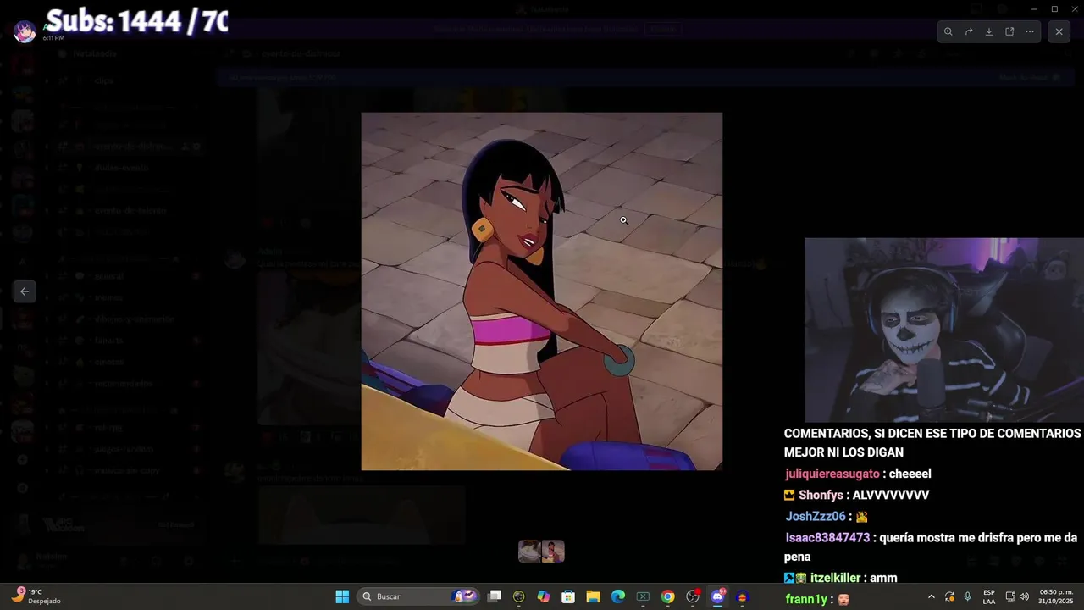Close the image viewer with the X button
Viewport: 1084px width, 610px height.
click(1059, 31)
